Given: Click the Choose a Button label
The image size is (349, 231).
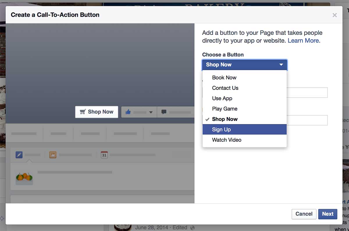Looking at the screenshot, I should coord(223,55).
